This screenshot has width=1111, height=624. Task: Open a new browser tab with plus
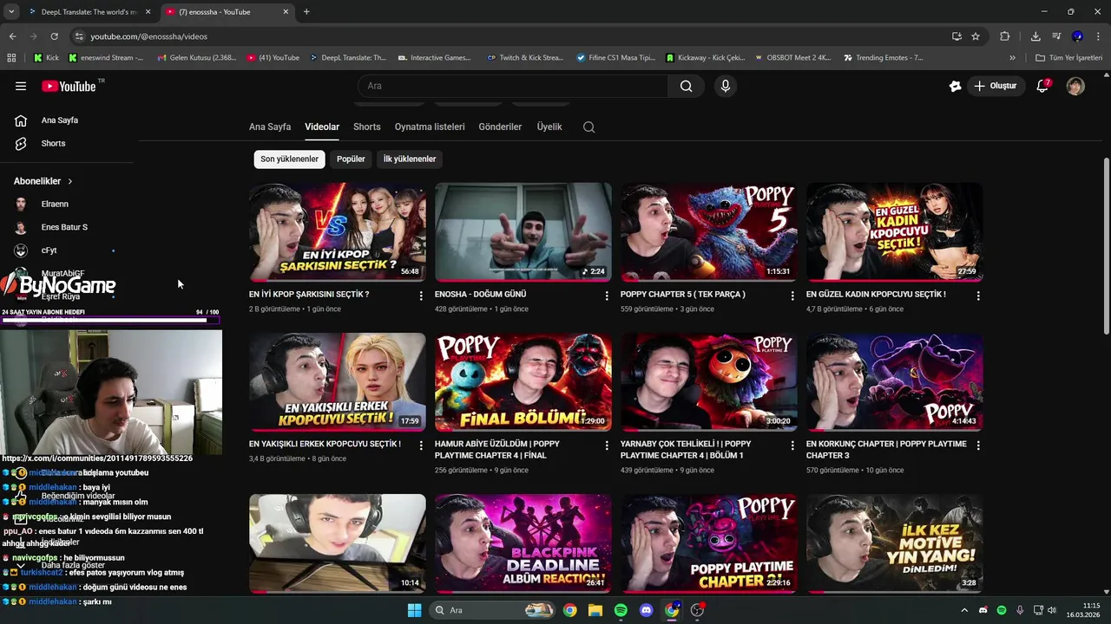(x=306, y=12)
